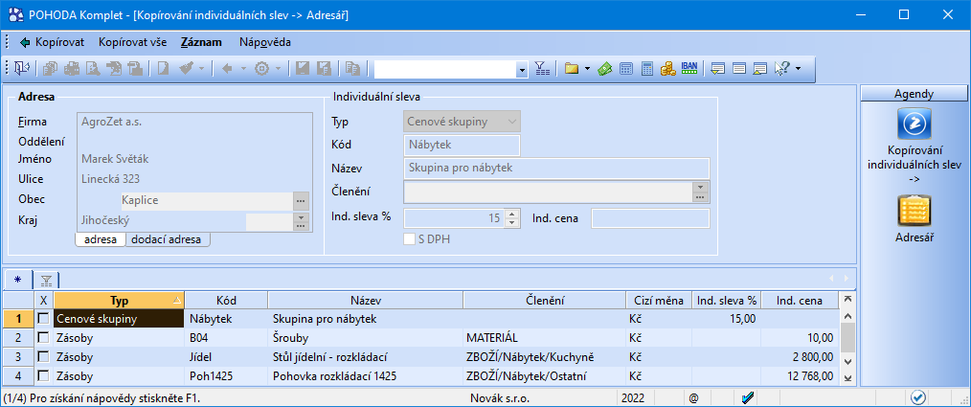The image size is (971, 407).
Task: Click the greyed gear settings toolbar icon
Action: pos(262,69)
